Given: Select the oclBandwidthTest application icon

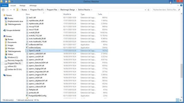Looking at the screenshot, I should pos(27,45).
